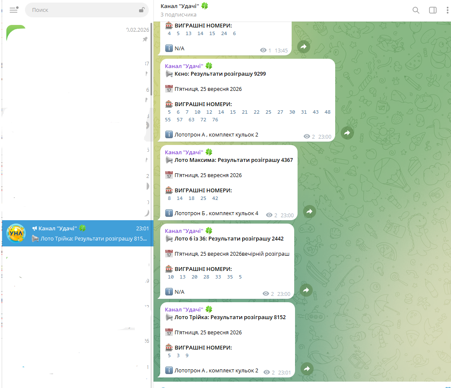Click text "Лототрон А , комплект кульок 2" in Кено
The image size is (451, 388).
216,135
